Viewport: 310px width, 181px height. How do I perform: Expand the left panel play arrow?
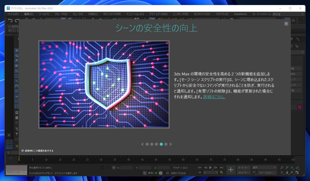coord(9,135)
